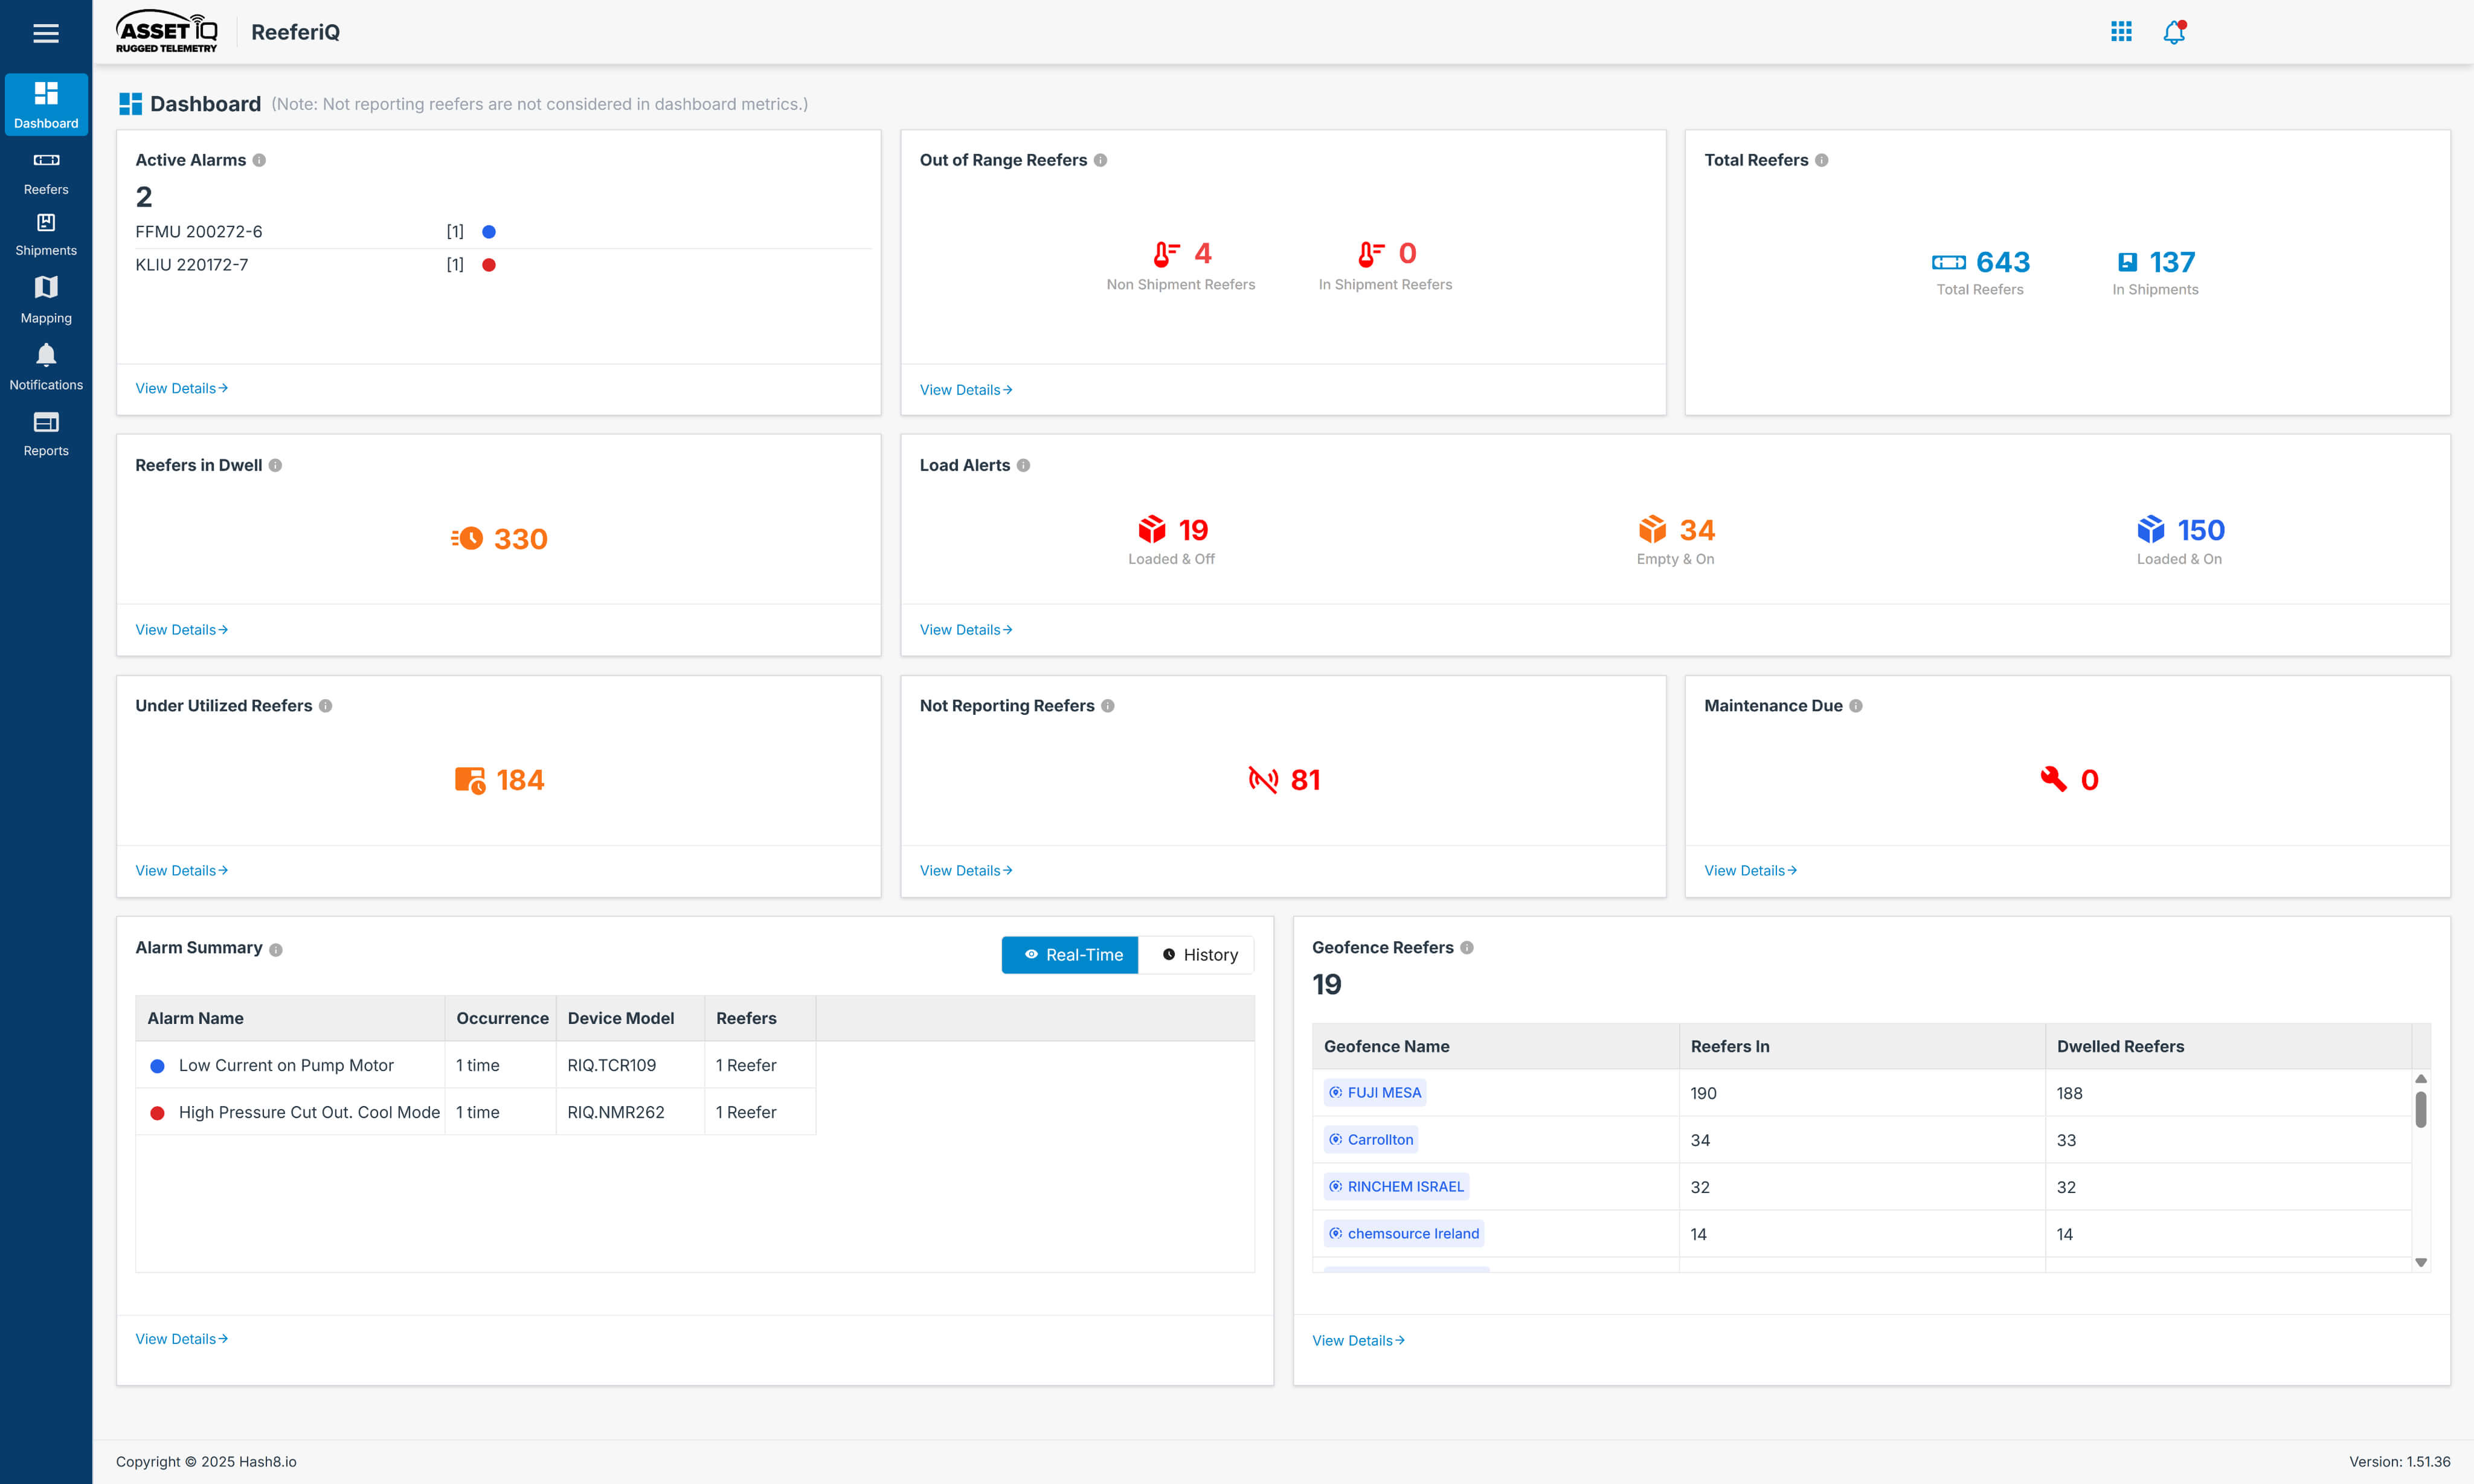
Task: Open Notifications in sidebar
Action: (x=46, y=367)
